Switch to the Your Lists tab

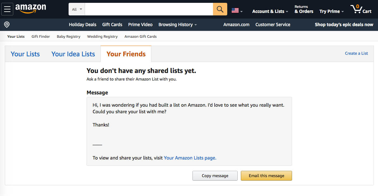[25, 54]
